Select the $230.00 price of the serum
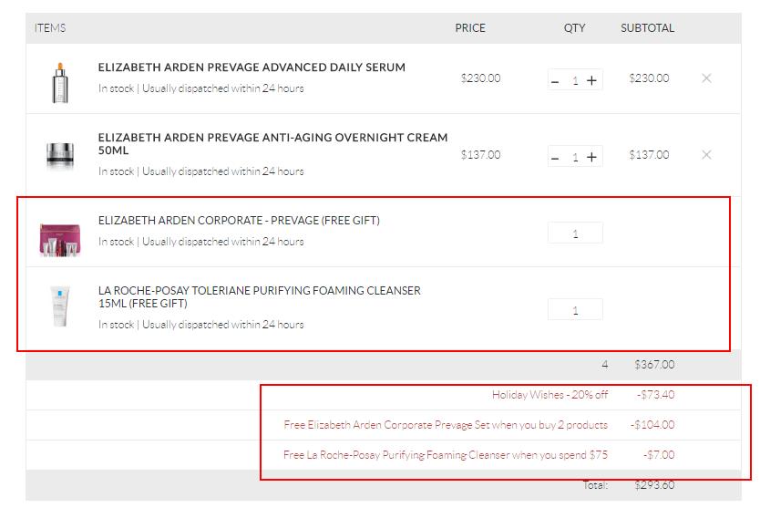Image resolution: width=760 pixels, height=508 pixels. pos(481,78)
